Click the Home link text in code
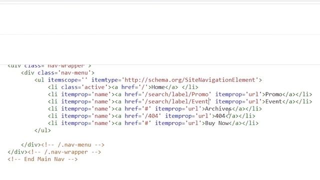Viewport: 320px width, 180px height. (158, 87)
